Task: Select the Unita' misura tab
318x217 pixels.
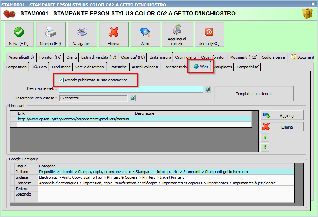Action: click(x=160, y=57)
